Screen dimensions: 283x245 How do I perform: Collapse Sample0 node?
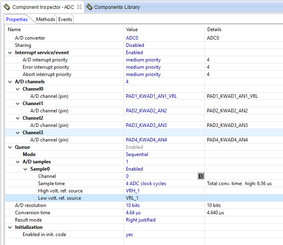coord(25,169)
